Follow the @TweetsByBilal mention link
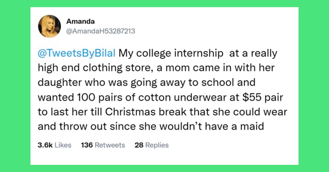Image resolution: width=329 pixels, height=172 pixels. pyautogui.click(x=77, y=53)
